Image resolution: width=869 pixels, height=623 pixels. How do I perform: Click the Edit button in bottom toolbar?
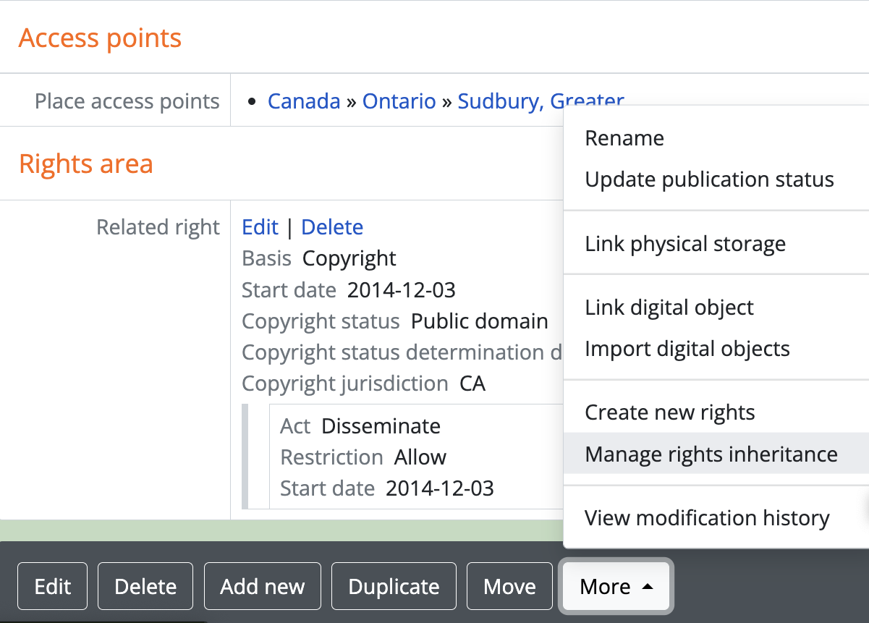coord(53,586)
